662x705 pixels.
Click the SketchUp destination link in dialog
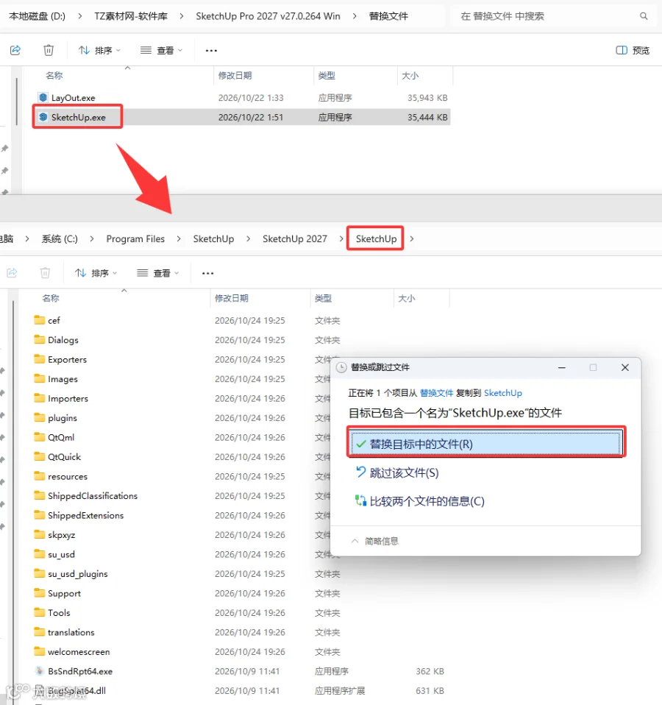click(x=503, y=393)
